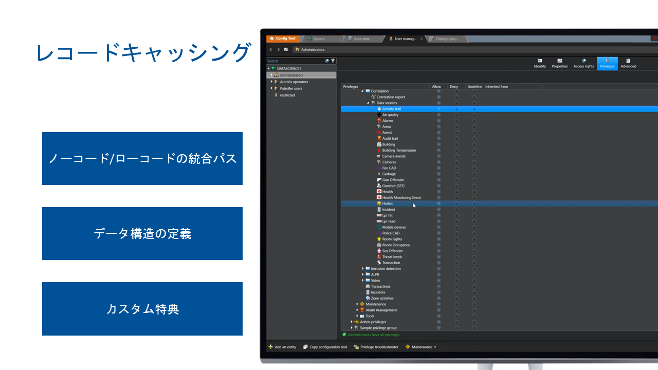This screenshot has height=370, width=658.
Task: Expand the AutoVu operators user group
Action: coord(271,82)
